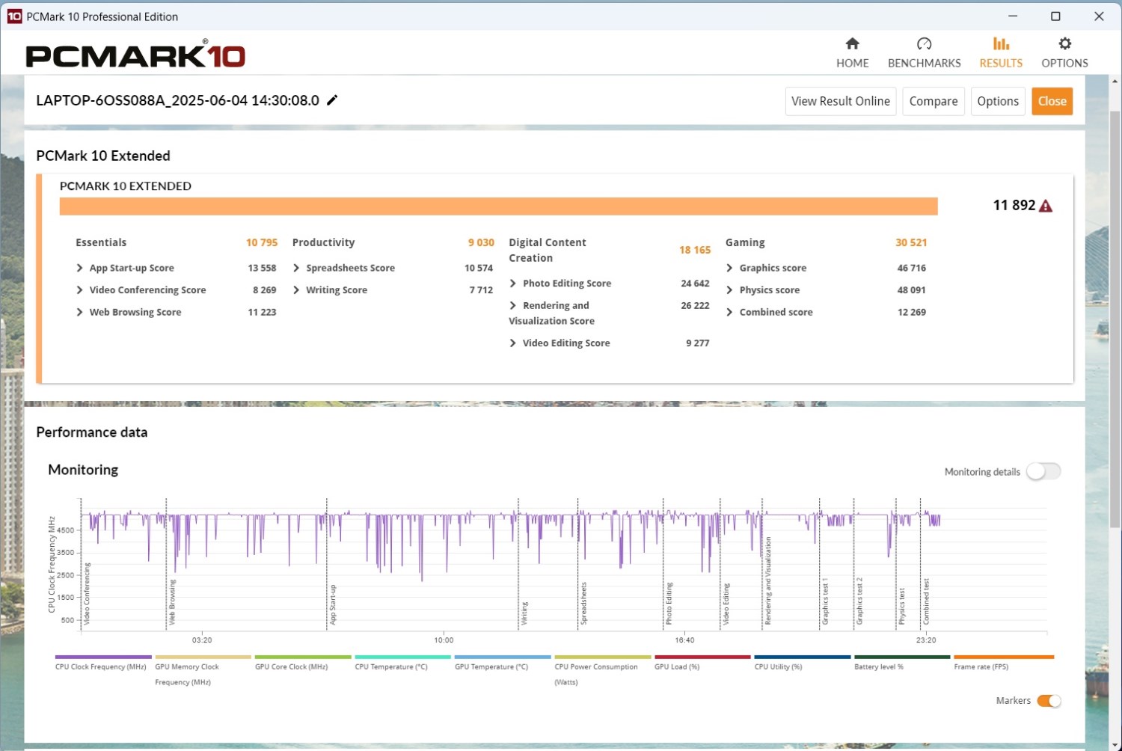Image resolution: width=1122 pixels, height=751 pixels.
Task: Open the Benchmarks gauge icon
Action: click(924, 44)
